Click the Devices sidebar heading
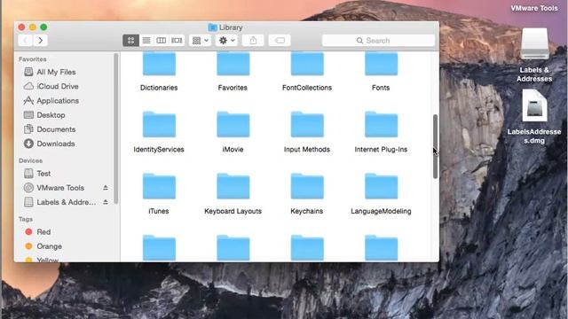This screenshot has width=568, height=319. [x=30, y=160]
